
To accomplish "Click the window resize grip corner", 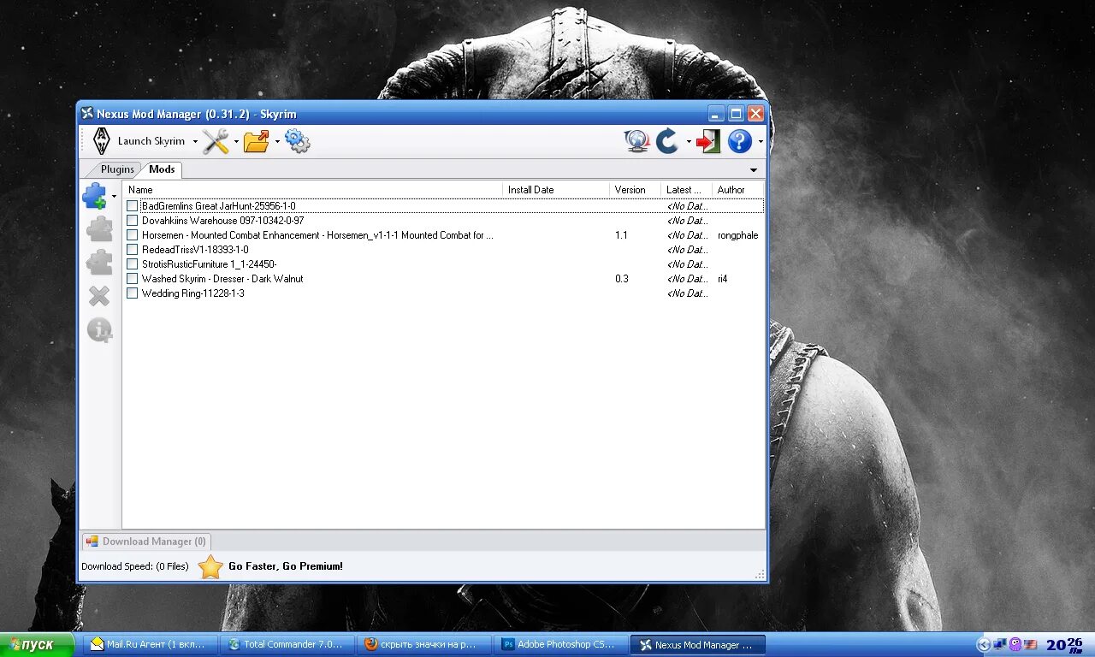I will (x=760, y=575).
